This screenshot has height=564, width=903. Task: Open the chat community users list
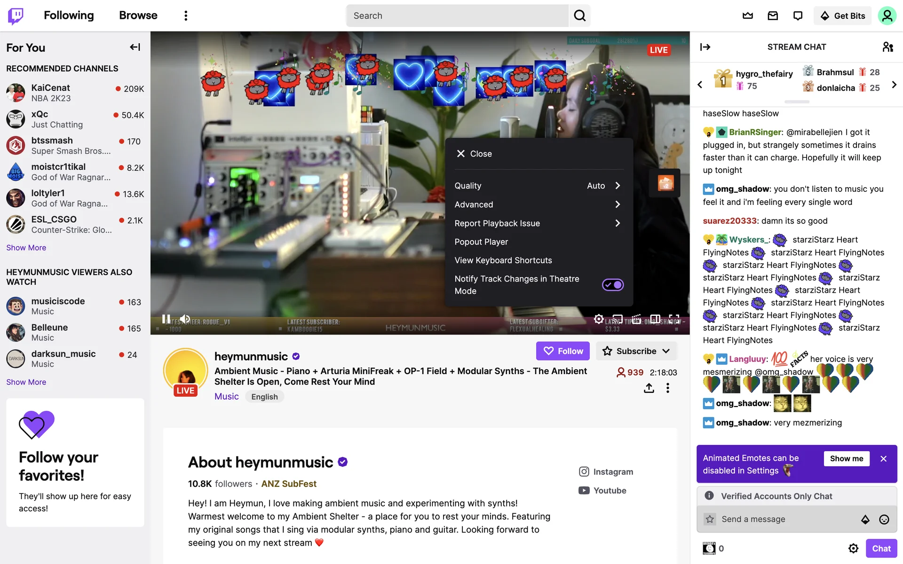coord(887,47)
